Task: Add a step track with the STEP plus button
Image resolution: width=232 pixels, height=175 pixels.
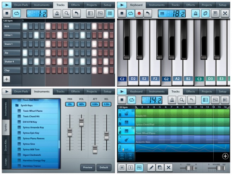Action: 130,156
